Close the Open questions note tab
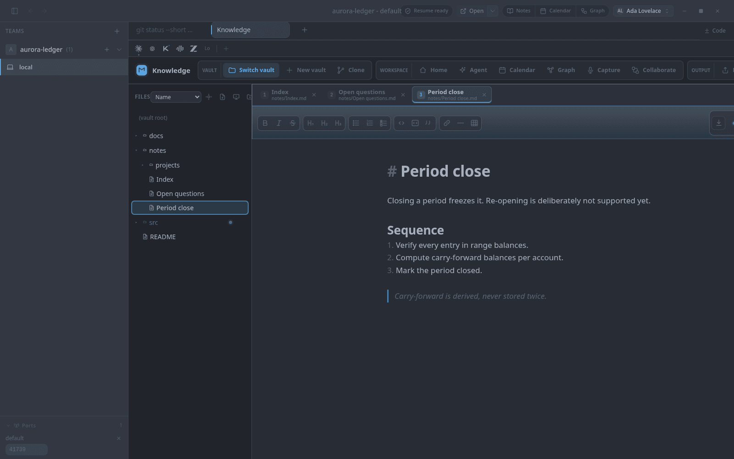The height and width of the screenshot is (459, 734). [x=403, y=95]
